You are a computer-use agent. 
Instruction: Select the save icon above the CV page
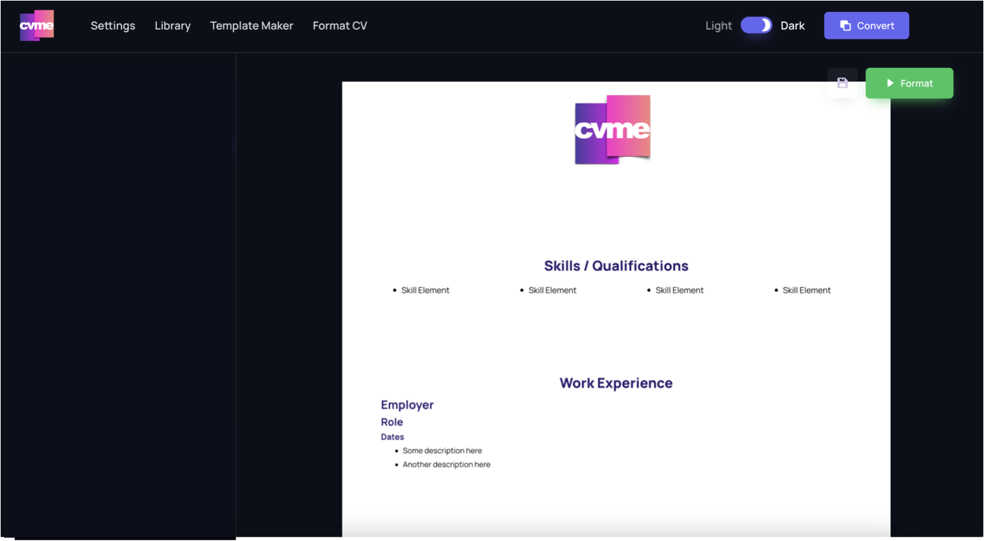click(842, 83)
